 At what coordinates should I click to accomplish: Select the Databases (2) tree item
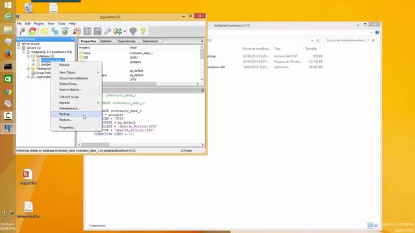click(x=45, y=56)
